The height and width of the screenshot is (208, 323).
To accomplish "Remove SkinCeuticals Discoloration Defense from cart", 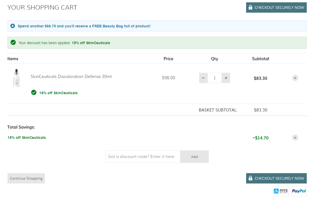I will pyautogui.click(x=295, y=78).
